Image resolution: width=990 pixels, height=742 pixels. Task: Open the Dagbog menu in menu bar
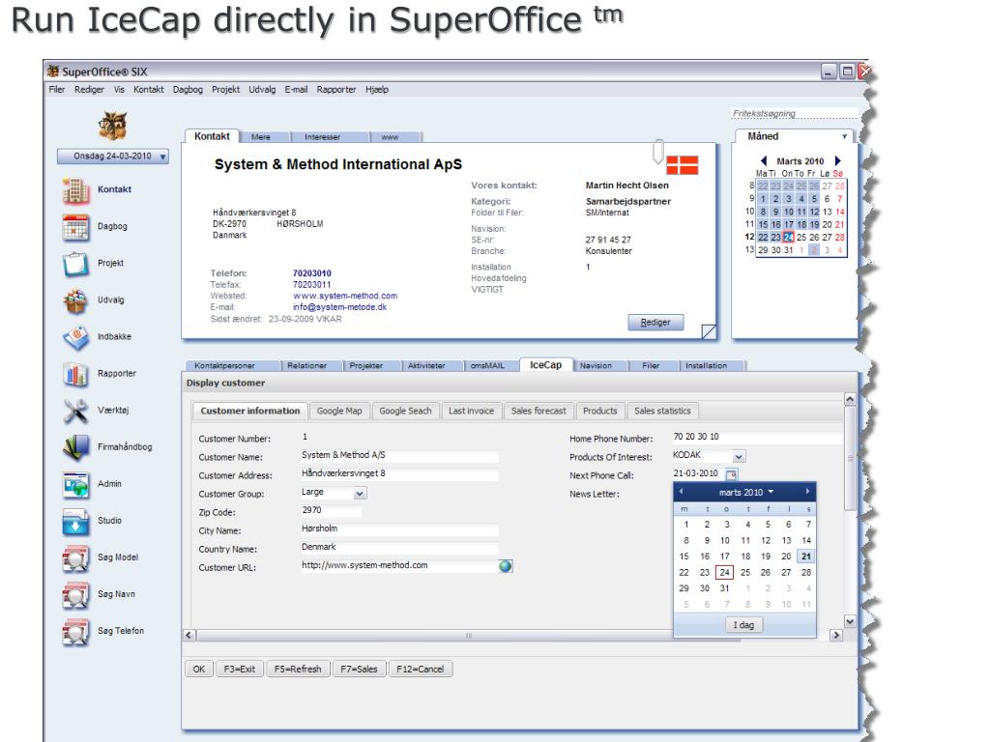pyautogui.click(x=188, y=90)
